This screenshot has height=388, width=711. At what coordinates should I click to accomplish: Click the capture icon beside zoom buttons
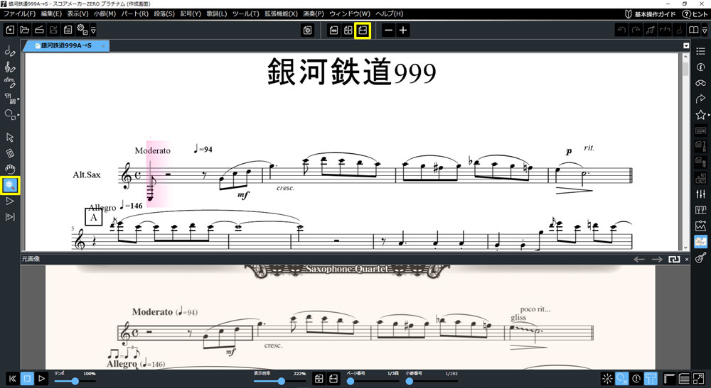(x=307, y=31)
